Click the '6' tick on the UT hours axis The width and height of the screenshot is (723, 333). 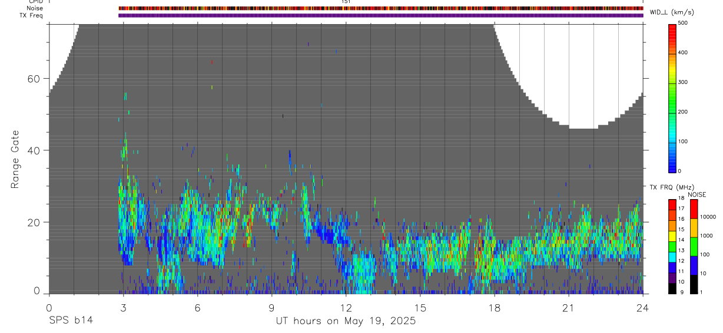coord(197,308)
